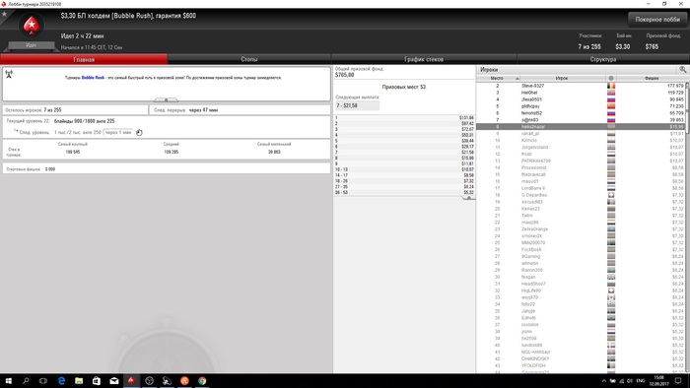
Task: Select the next payout box 7 - $21,58
Action: pos(357,106)
